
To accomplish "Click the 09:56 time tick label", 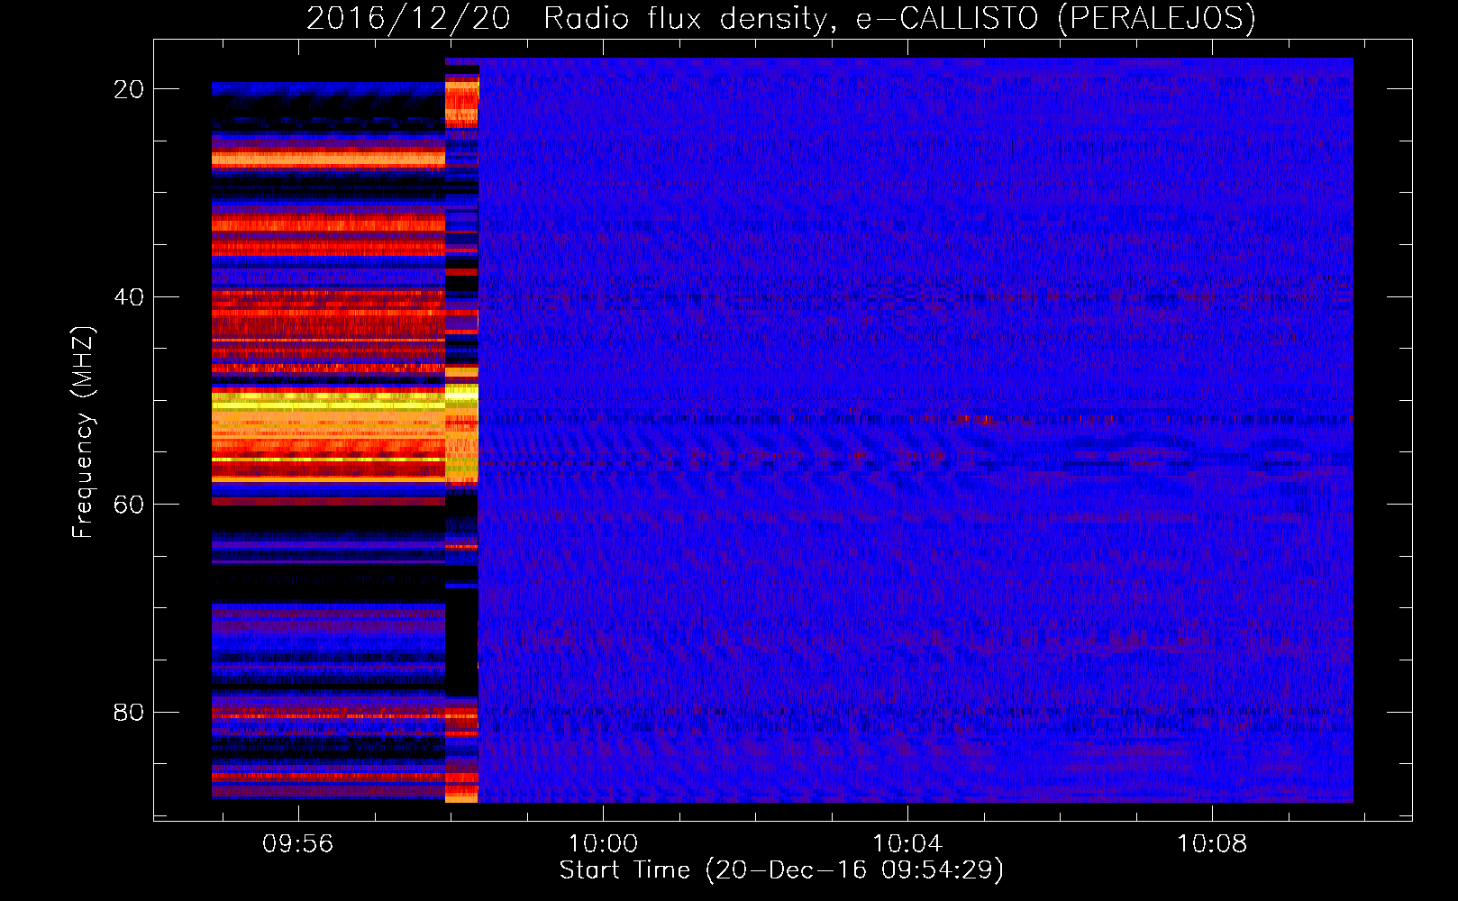I will [x=297, y=843].
